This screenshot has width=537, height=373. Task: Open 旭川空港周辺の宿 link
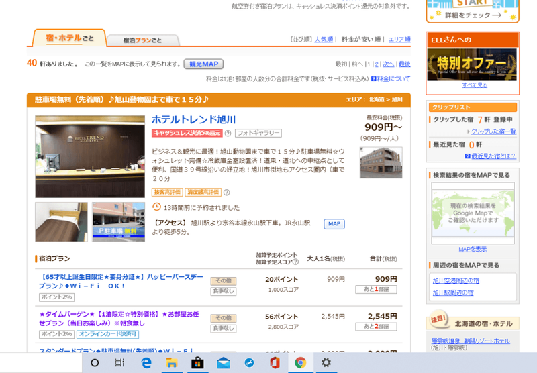[x=456, y=280]
